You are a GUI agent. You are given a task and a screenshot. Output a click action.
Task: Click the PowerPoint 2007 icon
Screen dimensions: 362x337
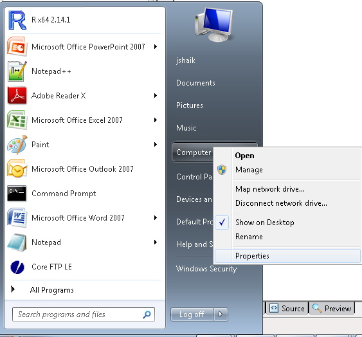pyautogui.click(x=17, y=46)
